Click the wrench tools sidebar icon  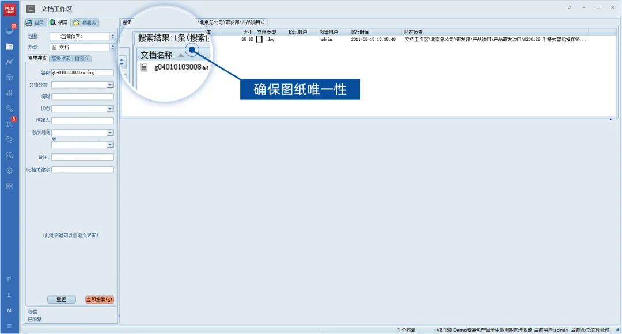pyautogui.click(x=9, y=108)
